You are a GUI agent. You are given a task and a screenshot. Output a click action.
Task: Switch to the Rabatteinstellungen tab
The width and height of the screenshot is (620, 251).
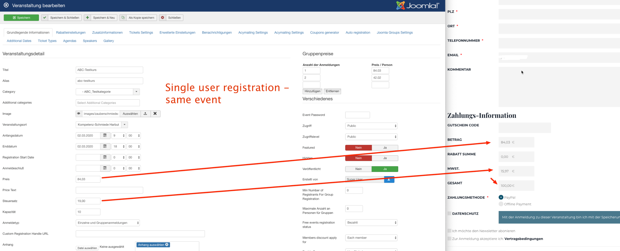71,33
